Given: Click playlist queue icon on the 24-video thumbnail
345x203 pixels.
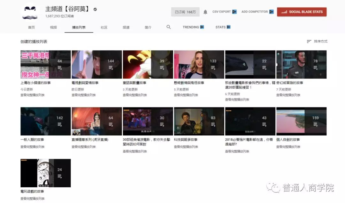Looking at the screenshot, I should point(60,176).
